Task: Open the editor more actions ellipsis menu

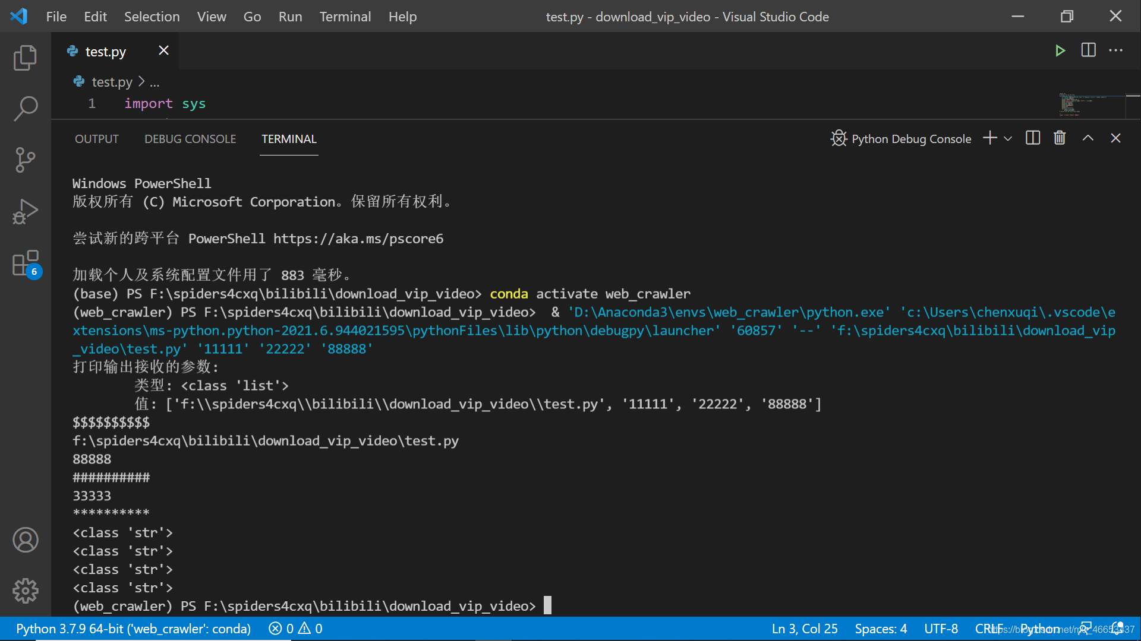Action: (x=1116, y=50)
